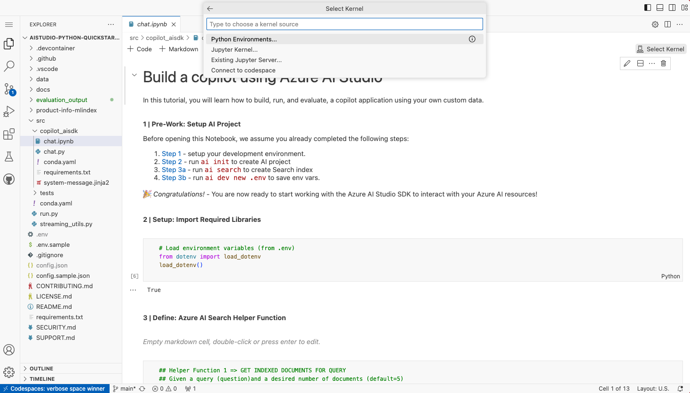The height and width of the screenshot is (393, 690).
Task: Toggle secondary side bar visibility
Action: tap(672, 8)
